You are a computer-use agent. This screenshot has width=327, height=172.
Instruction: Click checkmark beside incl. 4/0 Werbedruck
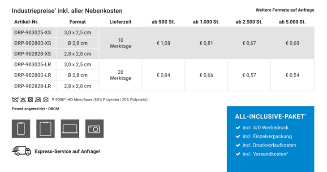pyautogui.click(x=238, y=128)
